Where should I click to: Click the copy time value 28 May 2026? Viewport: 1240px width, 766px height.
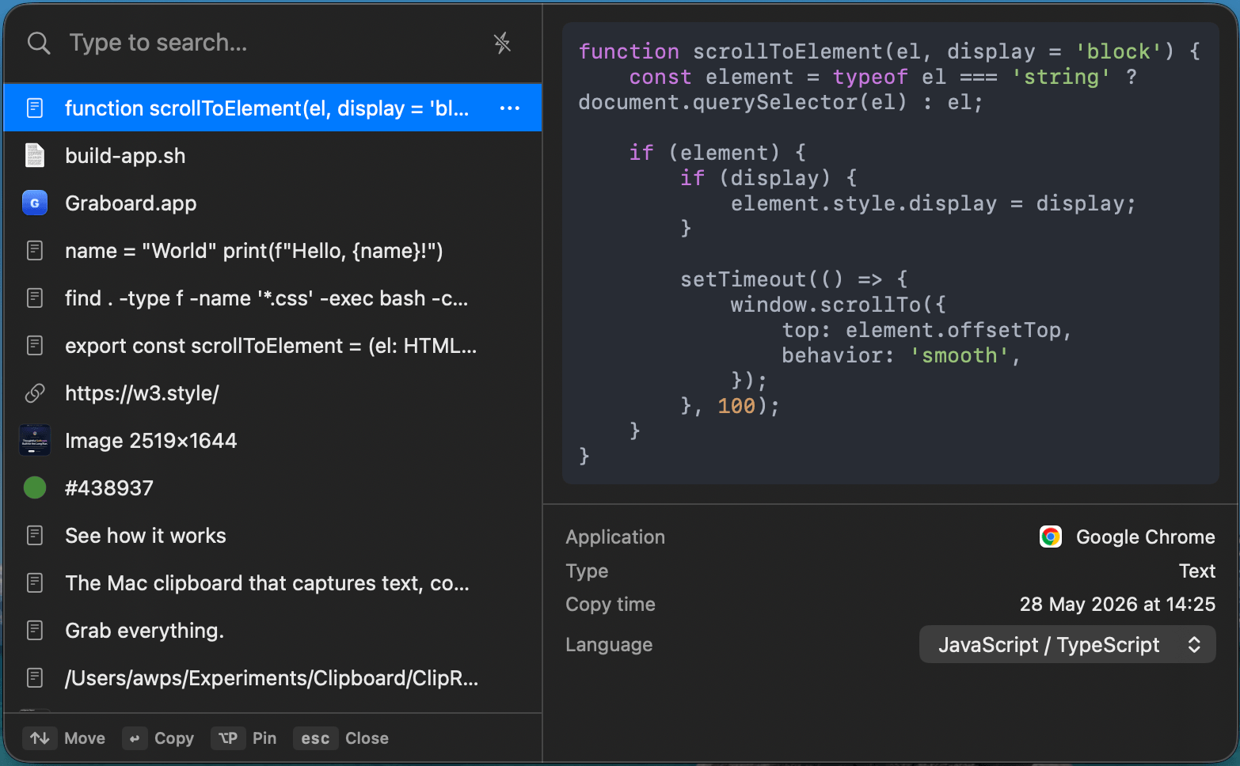(x=1117, y=605)
